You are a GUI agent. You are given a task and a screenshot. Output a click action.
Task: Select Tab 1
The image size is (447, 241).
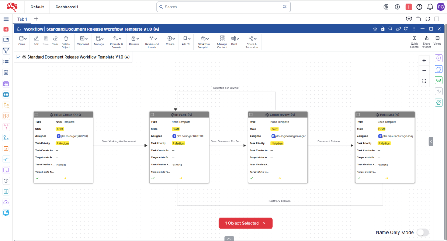click(x=22, y=19)
